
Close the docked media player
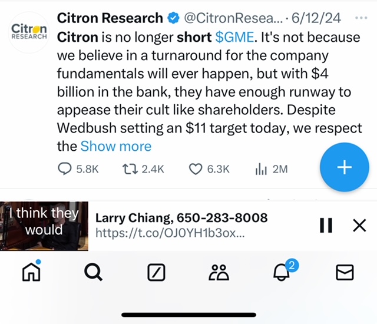pos(359,225)
